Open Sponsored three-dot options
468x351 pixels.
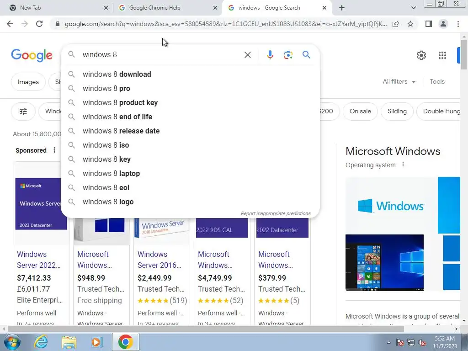[x=54, y=150]
